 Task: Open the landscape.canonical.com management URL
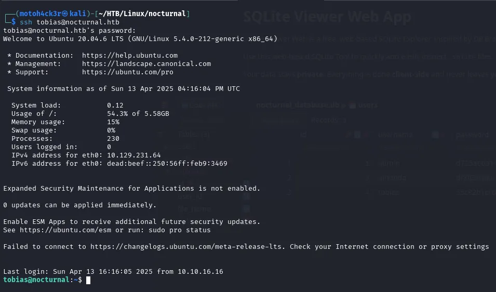point(146,63)
